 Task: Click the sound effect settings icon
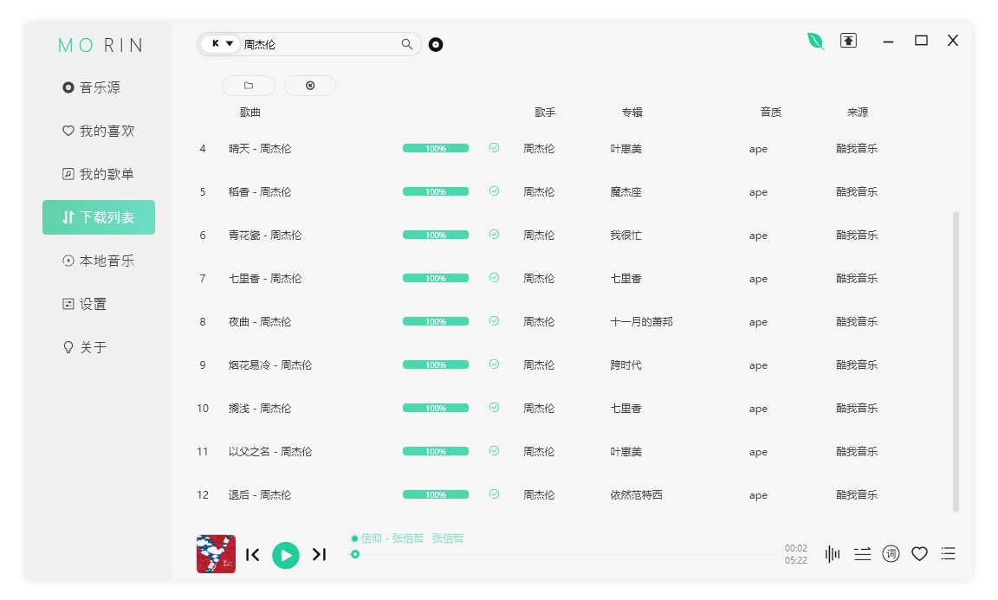click(862, 553)
